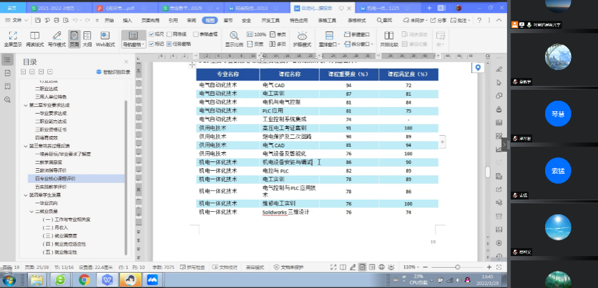The image size is (598, 288).
Task: Switch to 阅读版式 reading layout
Action: click(35, 38)
